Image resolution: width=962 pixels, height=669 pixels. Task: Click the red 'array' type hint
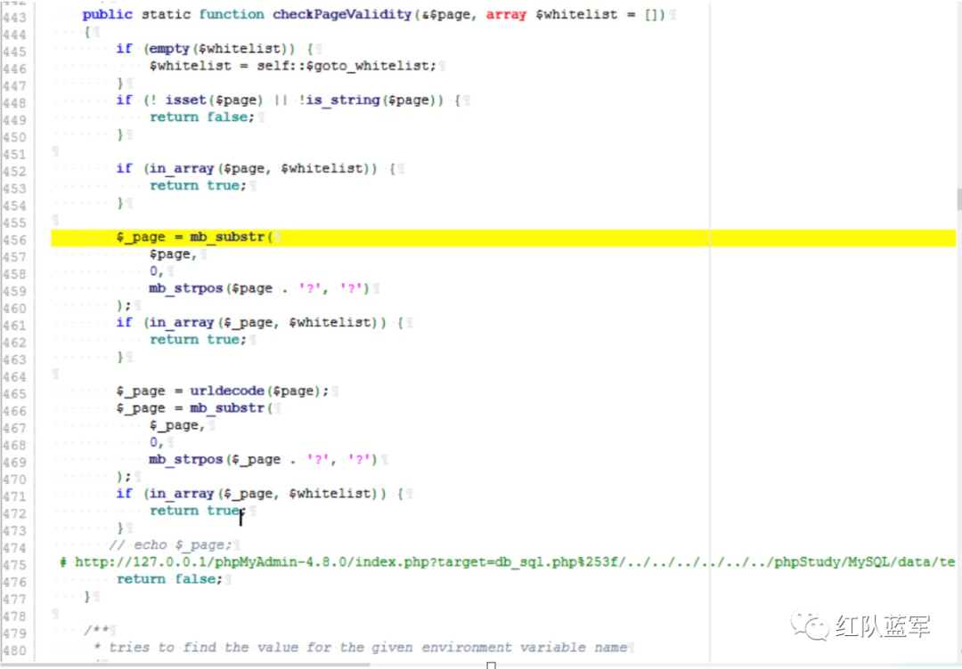point(506,15)
